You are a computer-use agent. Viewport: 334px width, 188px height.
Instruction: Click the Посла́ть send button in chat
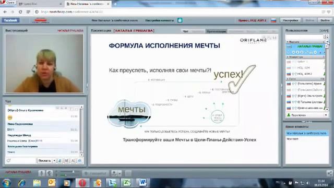(x=44, y=161)
